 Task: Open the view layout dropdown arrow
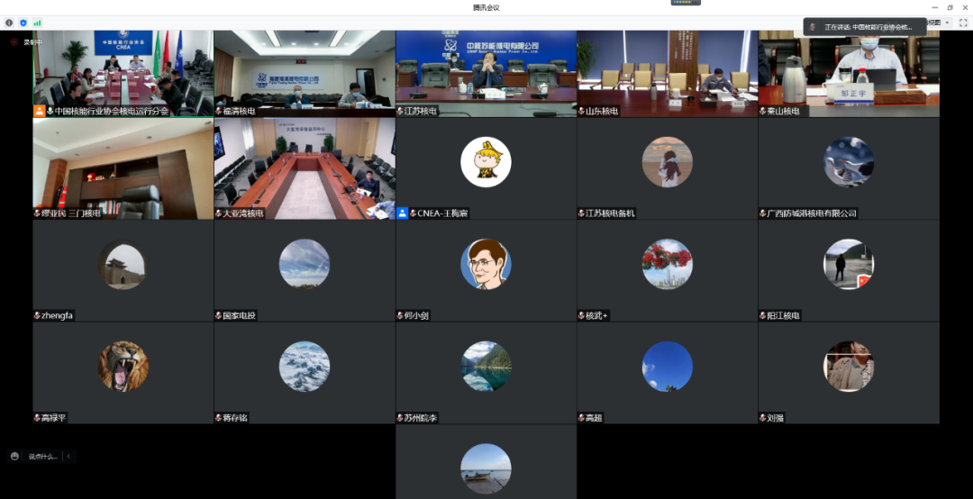tap(946, 23)
